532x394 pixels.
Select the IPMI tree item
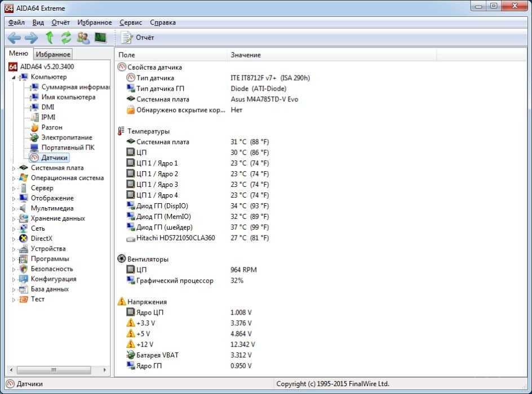[x=48, y=117]
